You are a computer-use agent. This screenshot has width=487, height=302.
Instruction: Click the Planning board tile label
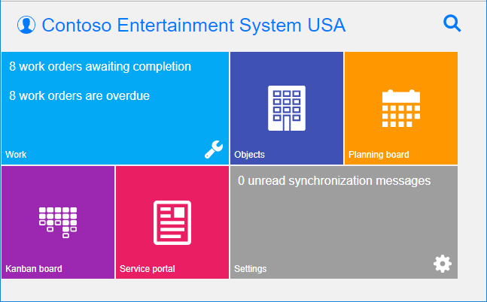click(x=379, y=155)
